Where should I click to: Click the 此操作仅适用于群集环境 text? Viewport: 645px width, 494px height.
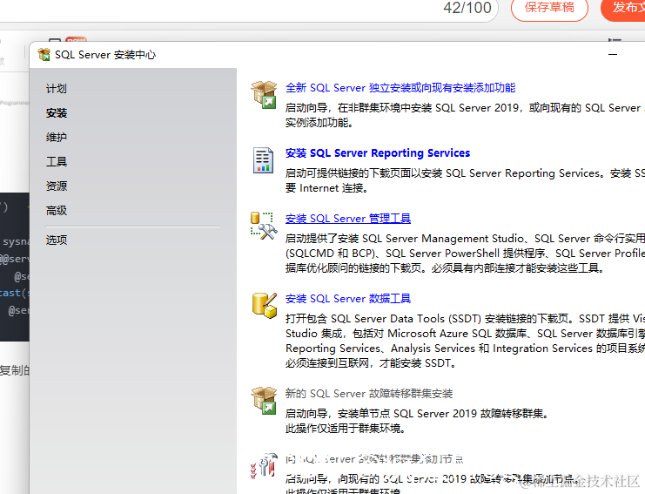click(x=346, y=429)
